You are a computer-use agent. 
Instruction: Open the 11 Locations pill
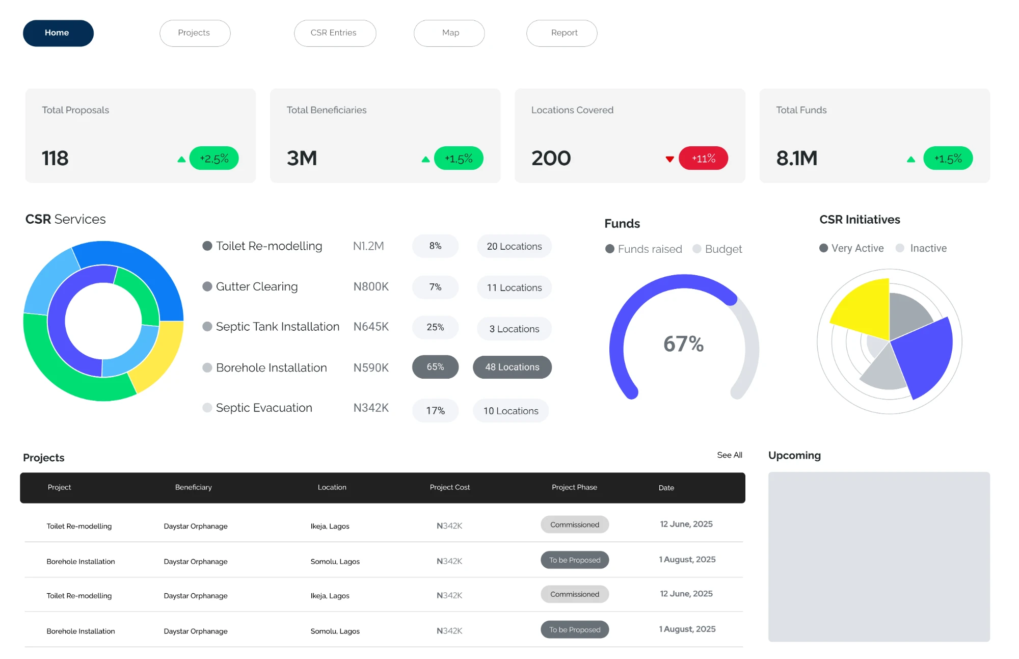pos(515,287)
